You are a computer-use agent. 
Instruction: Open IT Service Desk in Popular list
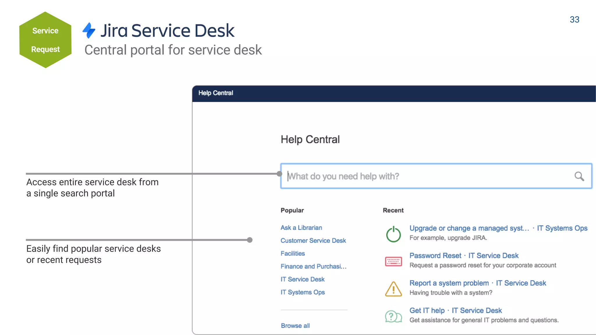click(x=302, y=279)
